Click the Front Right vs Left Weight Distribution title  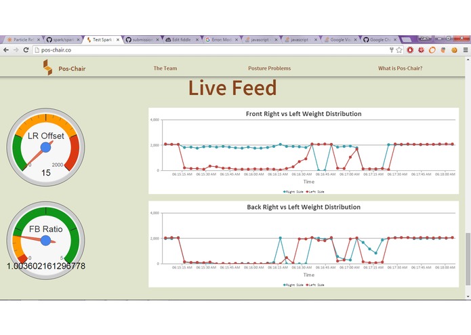[304, 114]
